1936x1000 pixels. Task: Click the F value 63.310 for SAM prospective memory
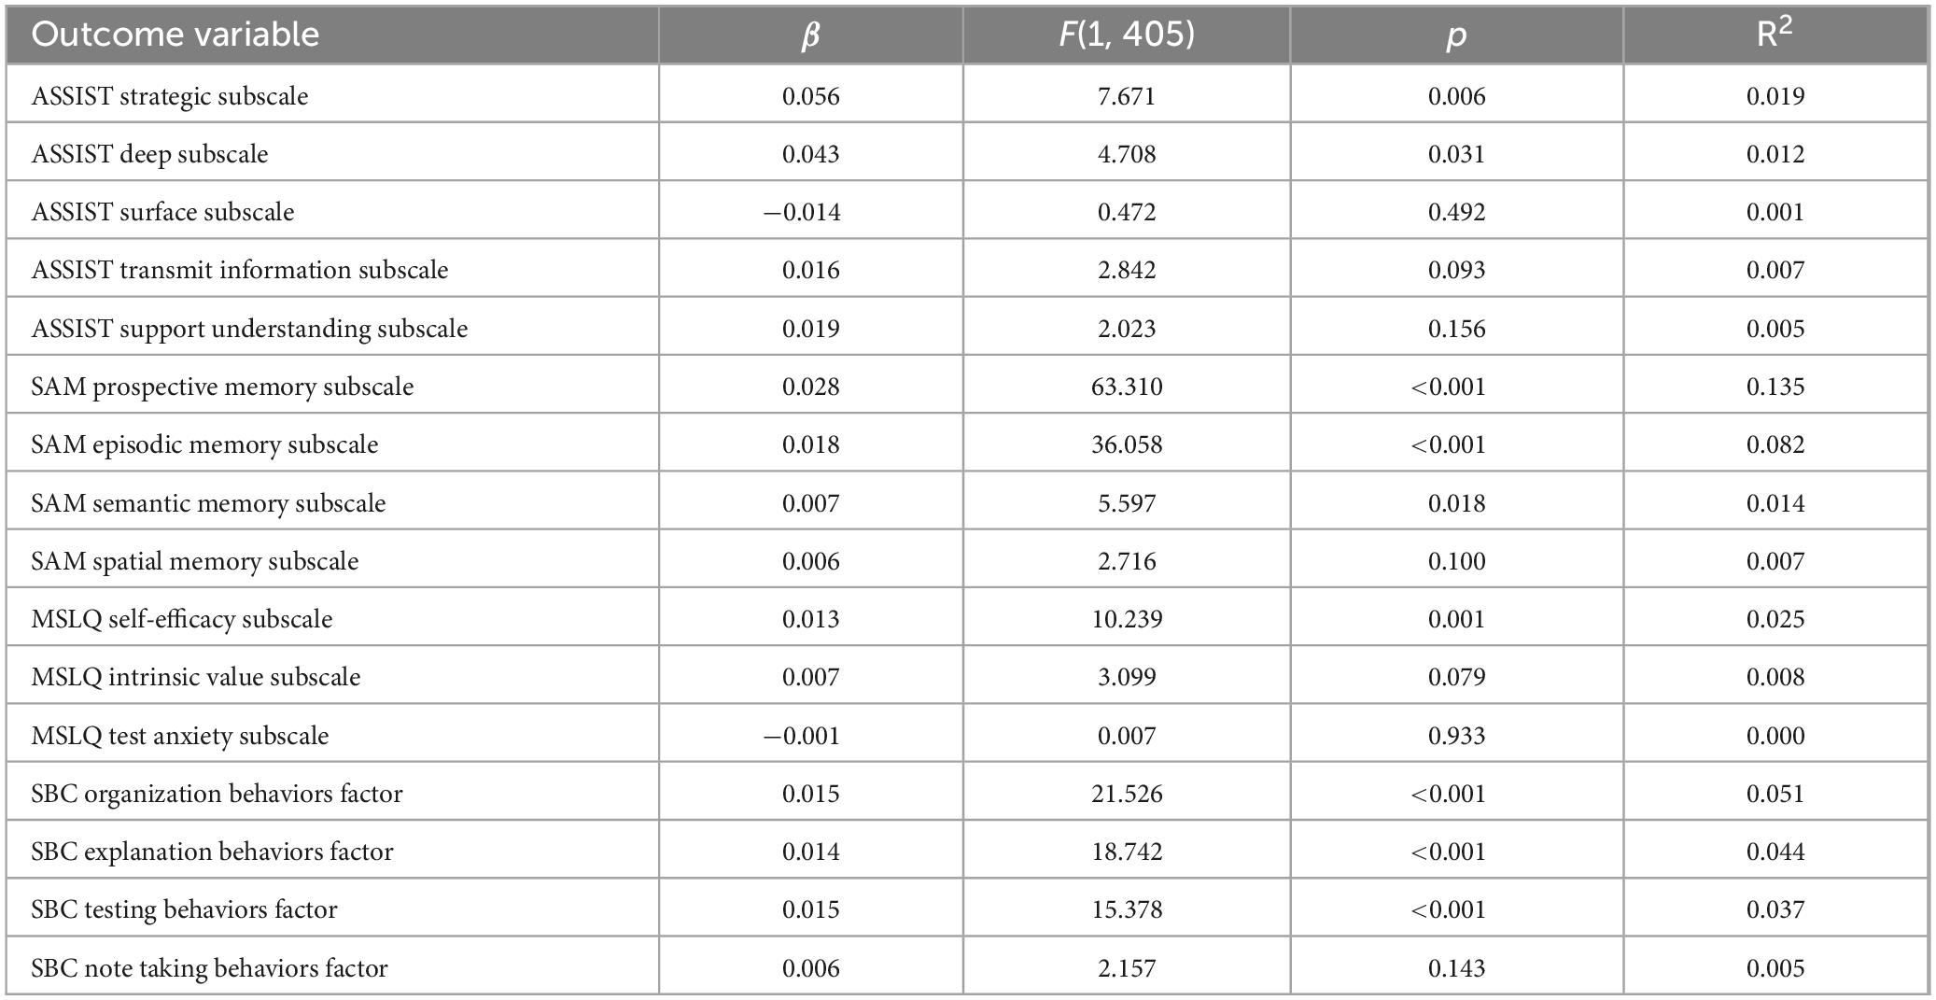tap(1127, 387)
